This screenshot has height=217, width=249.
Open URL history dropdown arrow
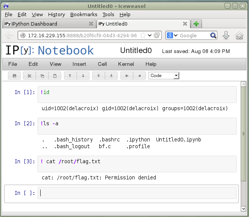[x=150, y=35]
